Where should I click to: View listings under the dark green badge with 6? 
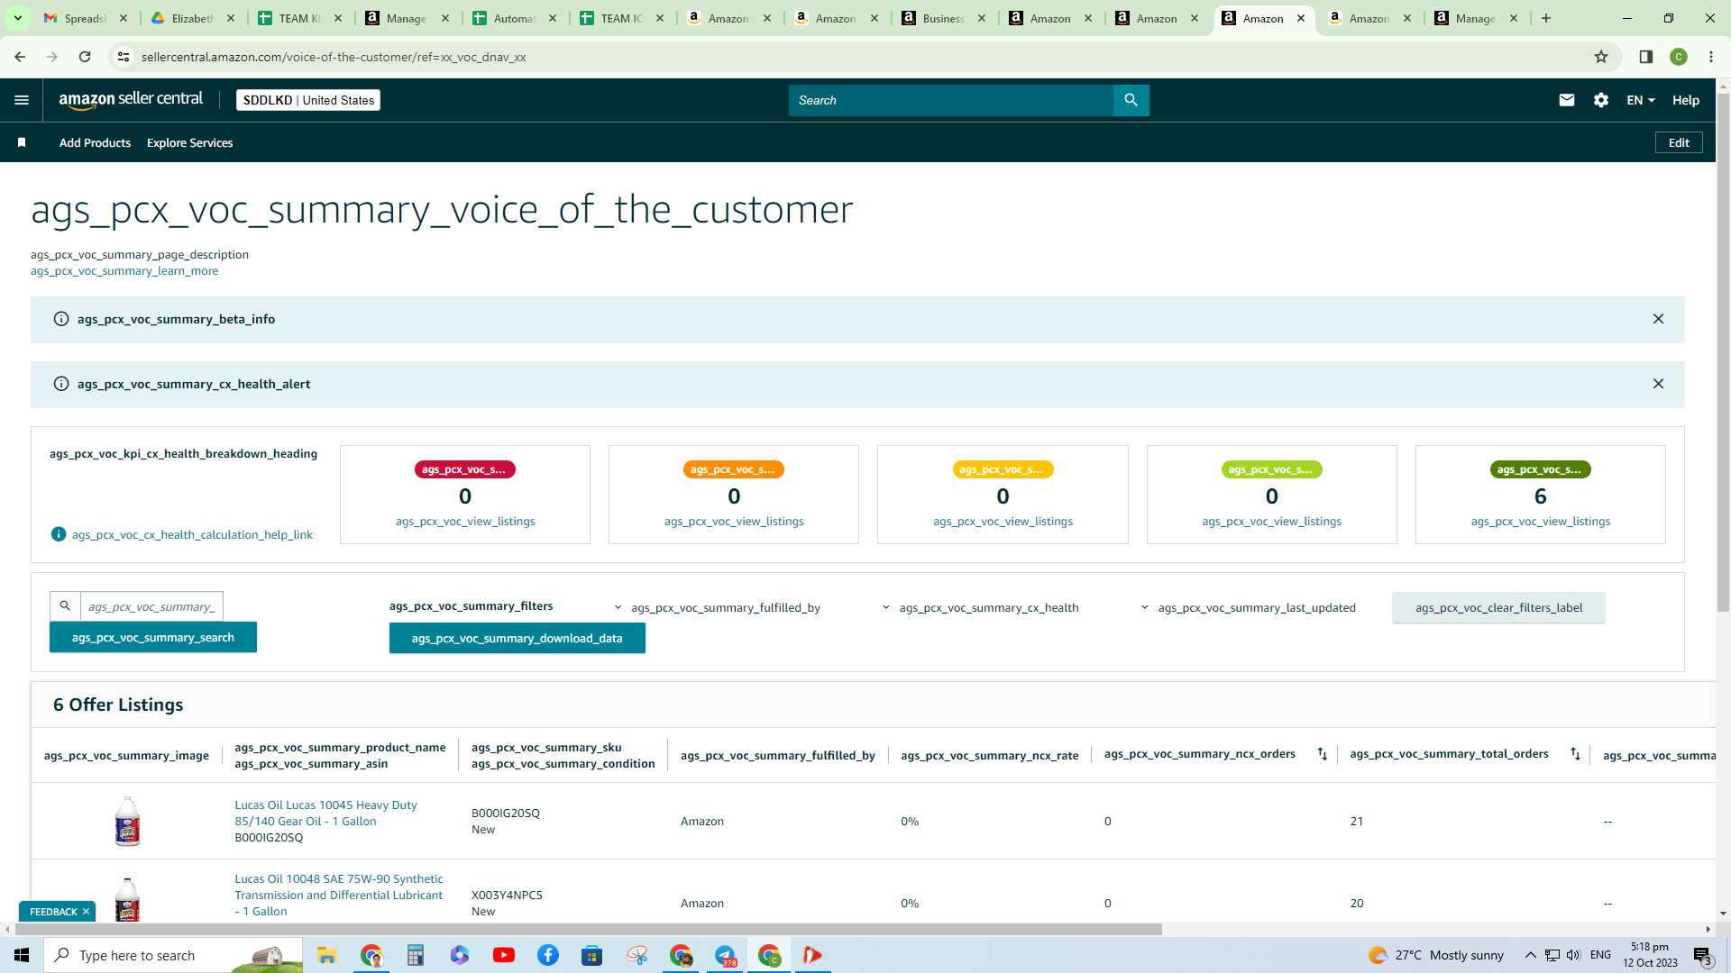point(1540,522)
